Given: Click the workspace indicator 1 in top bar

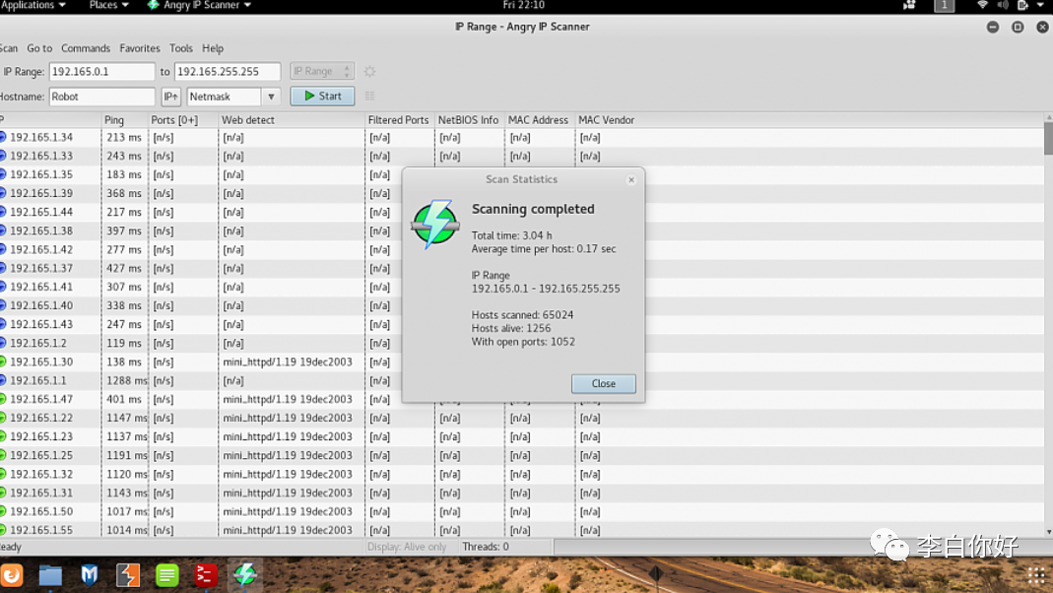Looking at the screenshot, I should point(944,5).
